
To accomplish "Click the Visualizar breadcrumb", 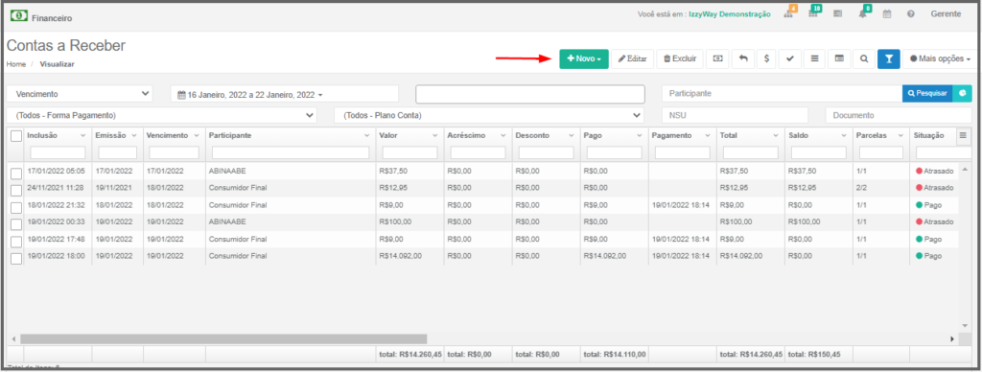I will click(x=58, y=64).
